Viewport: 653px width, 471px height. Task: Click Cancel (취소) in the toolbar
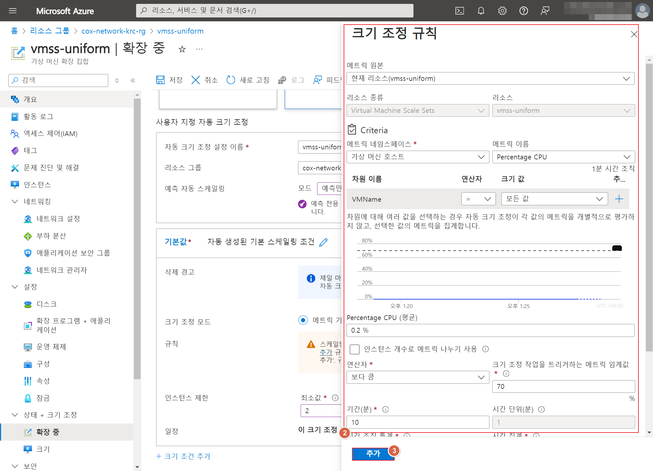[204, 80]
